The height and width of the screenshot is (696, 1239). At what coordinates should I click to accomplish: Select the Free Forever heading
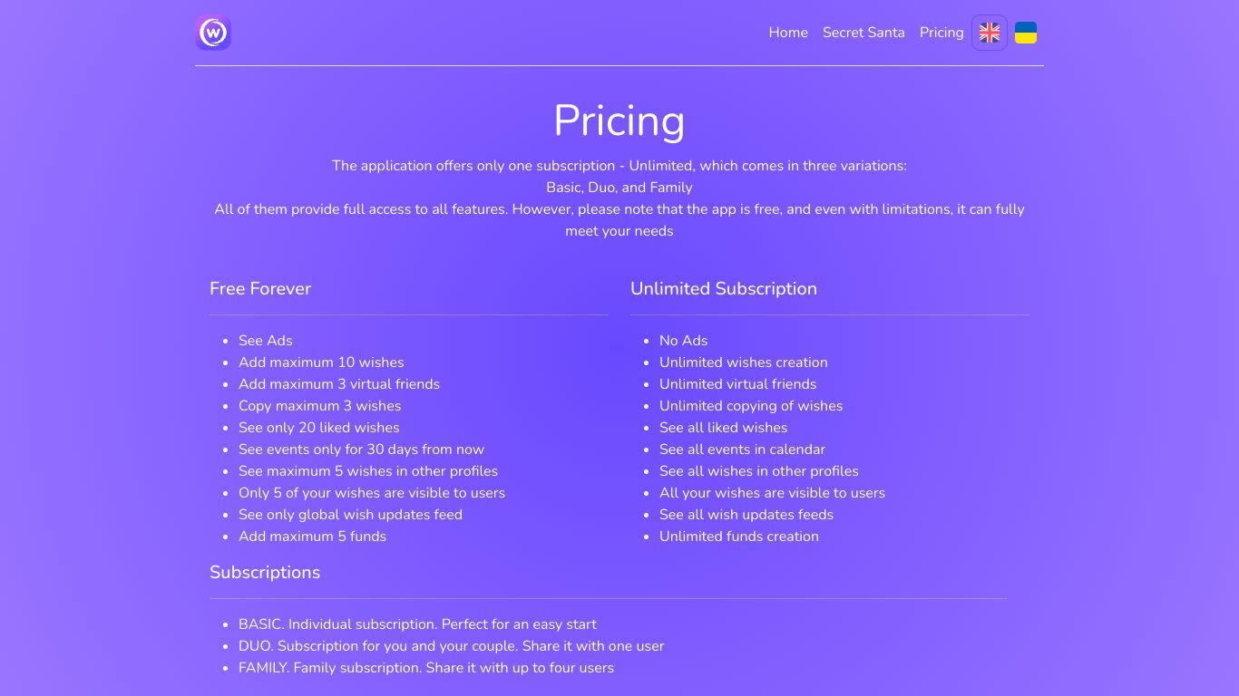[x=260, y=288]
